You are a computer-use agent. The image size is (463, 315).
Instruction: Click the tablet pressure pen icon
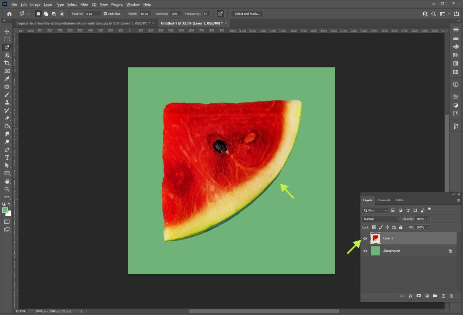(x=220, y=13)
